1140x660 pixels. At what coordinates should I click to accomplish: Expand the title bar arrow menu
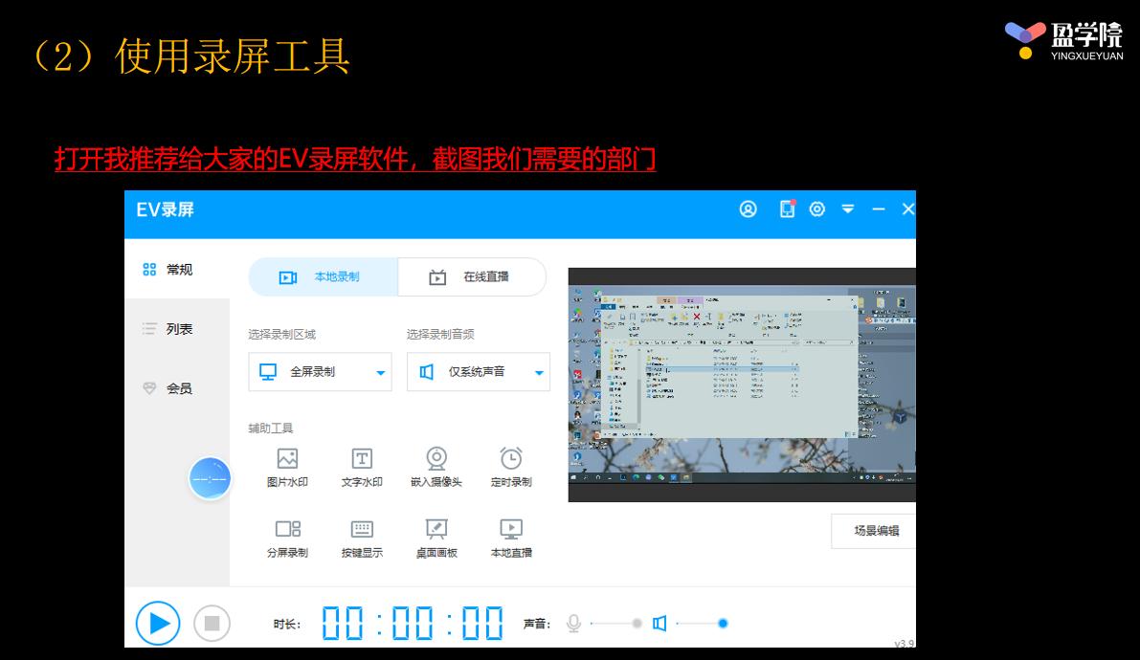click(x=847, y=209)
